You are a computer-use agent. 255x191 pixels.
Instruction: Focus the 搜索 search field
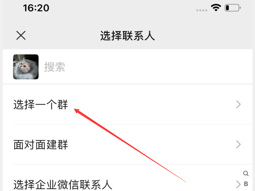145,67
